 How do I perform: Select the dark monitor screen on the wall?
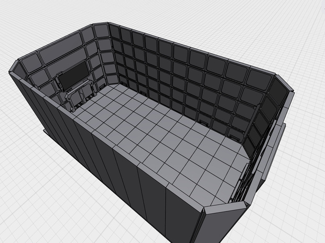[74, 75]
